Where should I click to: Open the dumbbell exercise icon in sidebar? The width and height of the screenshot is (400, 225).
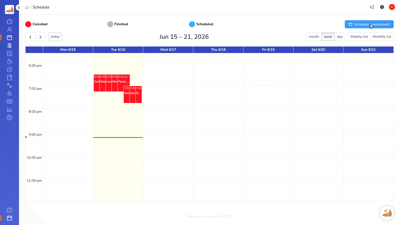[x=9, y=85]
